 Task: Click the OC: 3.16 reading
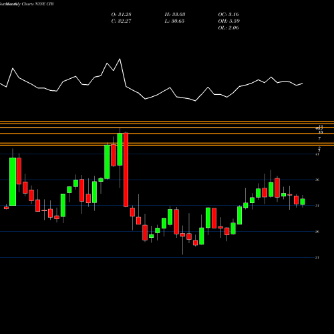coord(228,15)
